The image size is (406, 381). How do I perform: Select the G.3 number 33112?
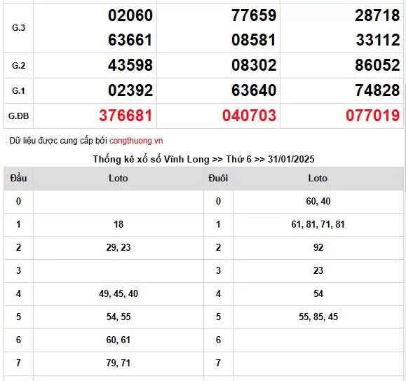tap(378, 40)
